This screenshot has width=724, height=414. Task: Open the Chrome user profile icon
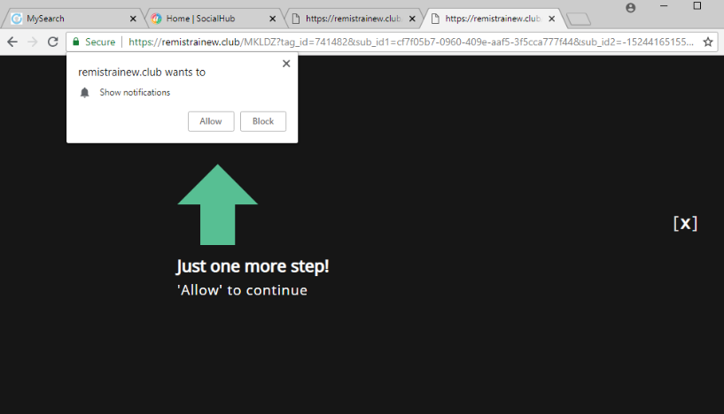click(630, 8)
